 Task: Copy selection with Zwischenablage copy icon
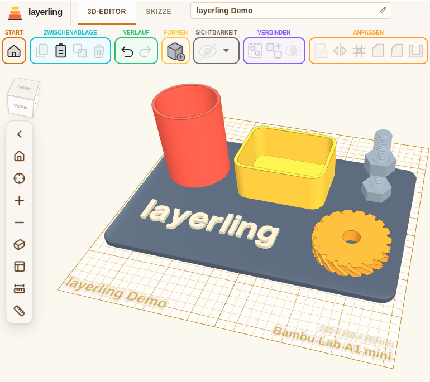42,51
